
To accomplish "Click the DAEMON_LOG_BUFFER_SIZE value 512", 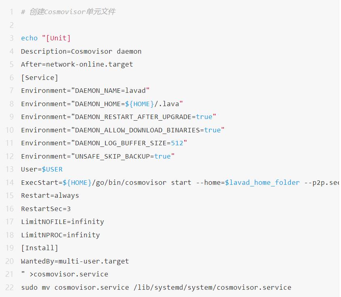I will (177, 143).
